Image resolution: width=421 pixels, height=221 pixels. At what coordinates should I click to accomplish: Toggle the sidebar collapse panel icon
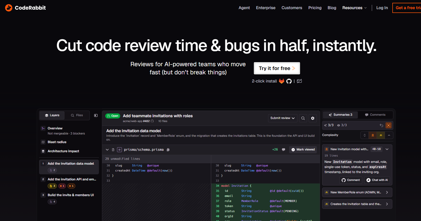click(96, 115)
